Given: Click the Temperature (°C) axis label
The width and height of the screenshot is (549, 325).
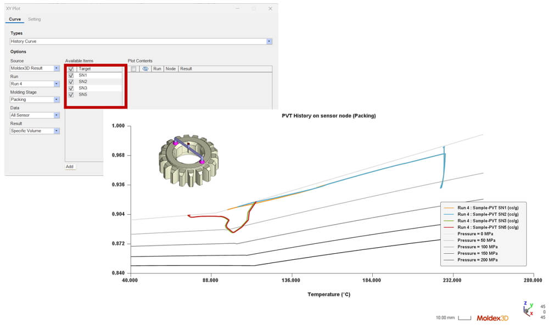Looking at the screenshot, I should pyautogui.click(x=329, y=294).
